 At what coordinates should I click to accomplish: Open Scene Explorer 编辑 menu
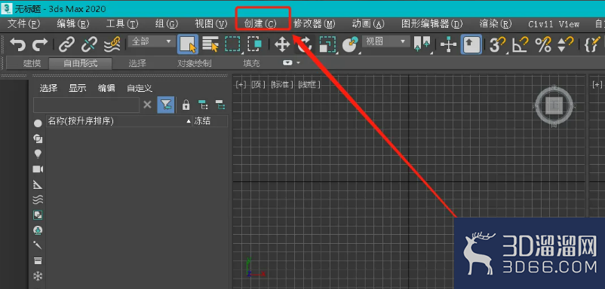[x=106, y=88]
